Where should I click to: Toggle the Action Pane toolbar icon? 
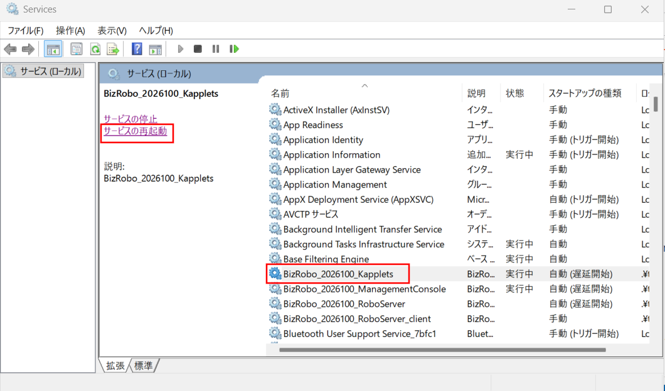pos(155,49)
